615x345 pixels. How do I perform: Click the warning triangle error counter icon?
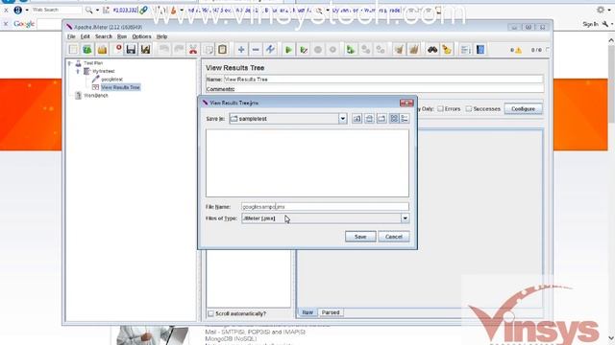[x=519, y=50]
